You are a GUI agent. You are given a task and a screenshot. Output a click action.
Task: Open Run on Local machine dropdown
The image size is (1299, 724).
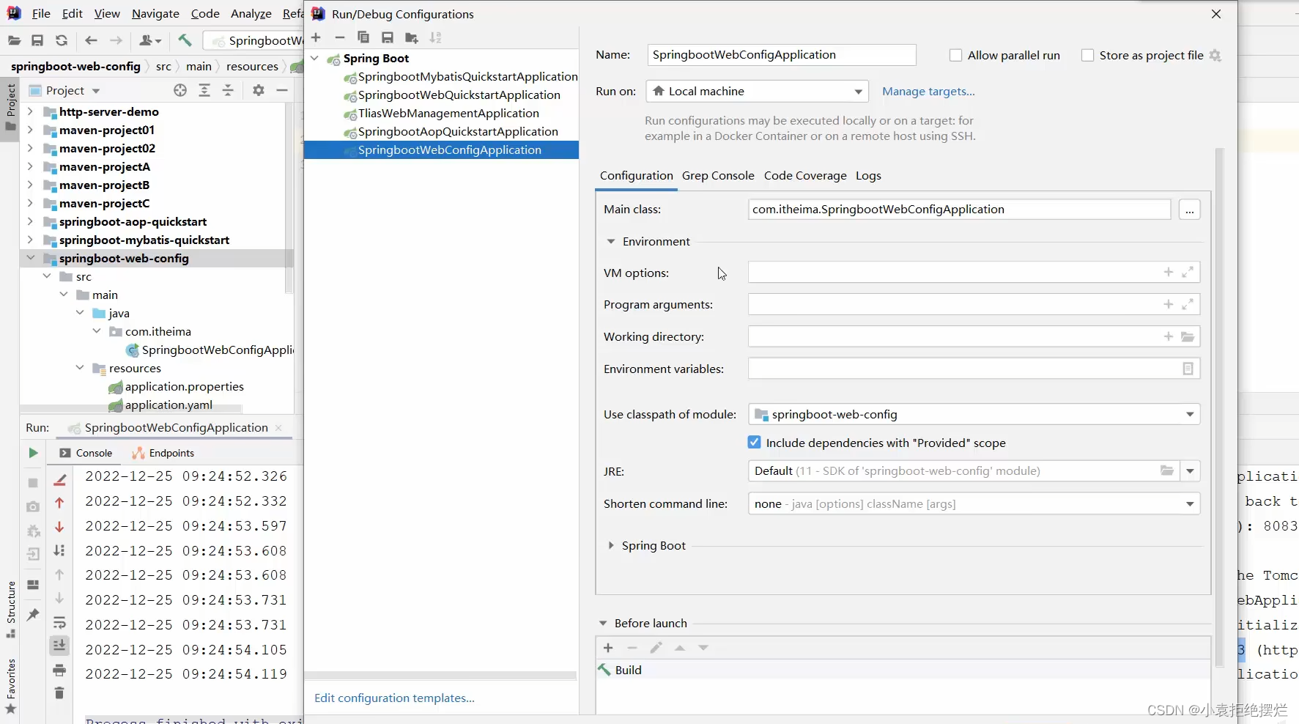click(x=757, y=92)
